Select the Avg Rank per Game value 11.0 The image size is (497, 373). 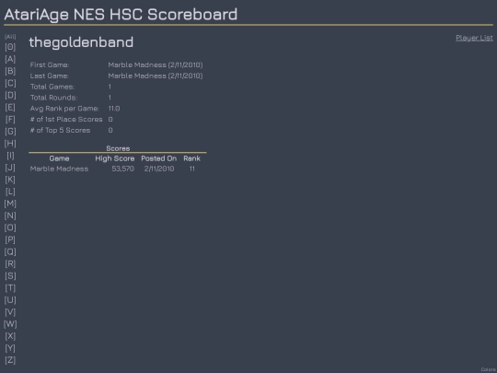point(114,109)
